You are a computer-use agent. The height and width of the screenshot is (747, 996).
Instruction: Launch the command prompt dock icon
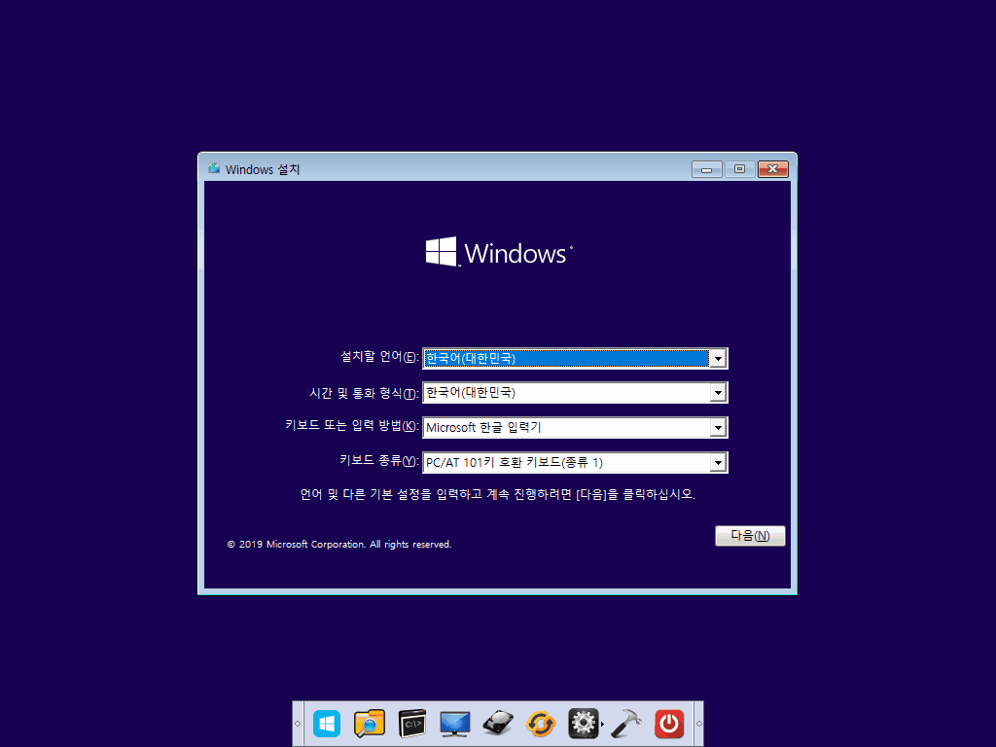click(412, 724)
